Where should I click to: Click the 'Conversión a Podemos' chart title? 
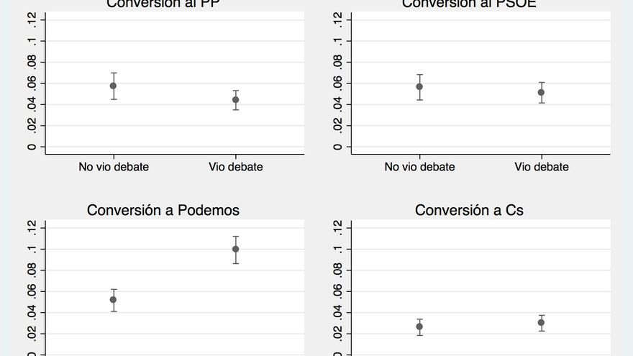[163, 210]
